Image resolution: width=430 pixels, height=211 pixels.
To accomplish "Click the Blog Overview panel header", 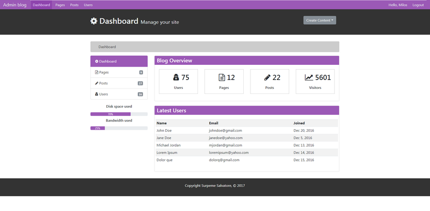I will pyautogui.click(x=247, y=61).
